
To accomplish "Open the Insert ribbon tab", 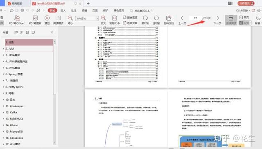I will [63, 11].
